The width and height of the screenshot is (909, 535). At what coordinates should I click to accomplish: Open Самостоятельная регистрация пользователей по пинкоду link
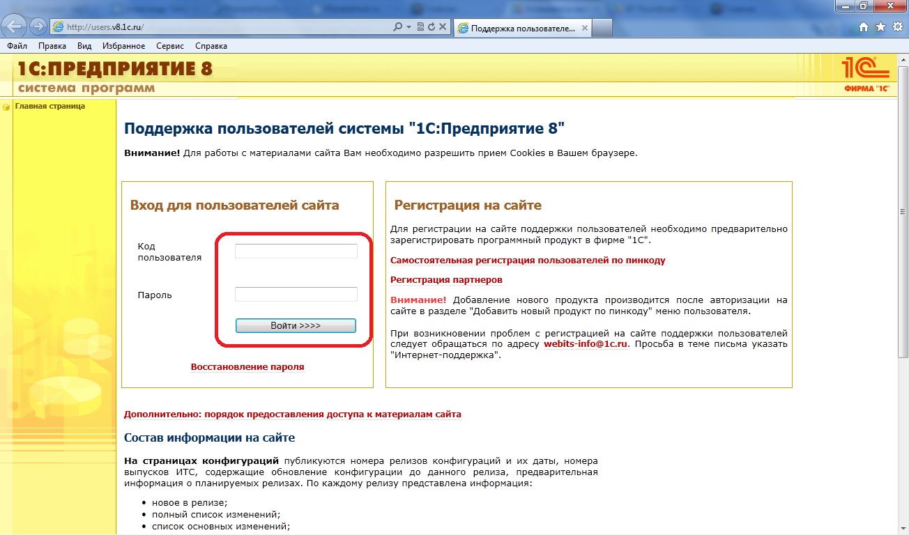click(x=528, y=261)
